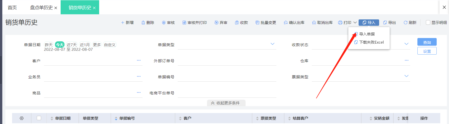This screenshot has width=449, height=124.
Task: Click the 单据编号 input field
Action: [x=227, y=77]
